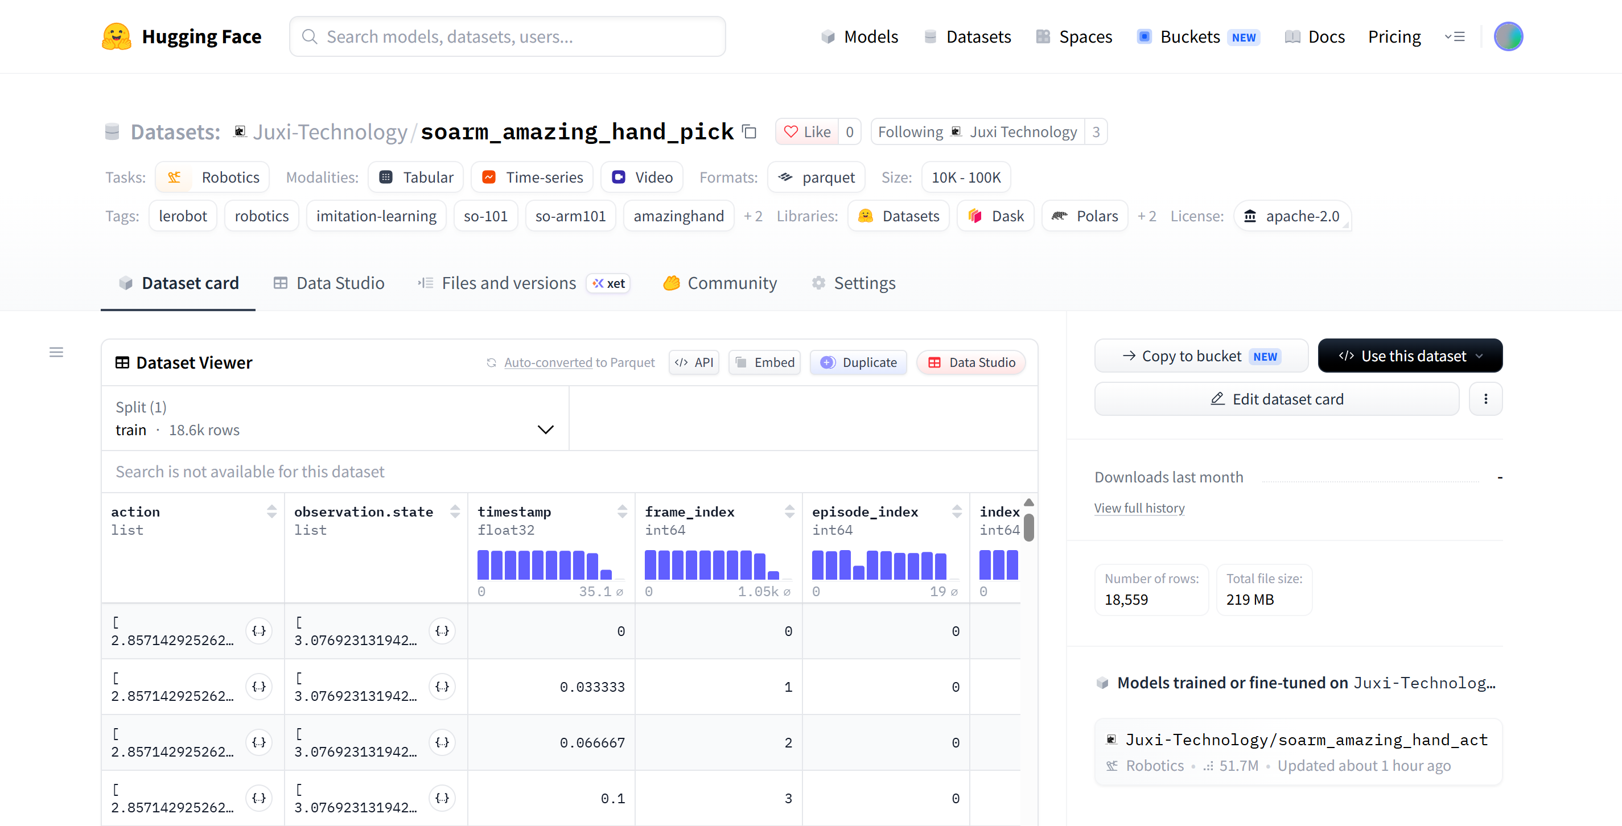Click the Juxi-Technology organization avatar icon
The image size is (1622, 826).
pyautogui.click(x=240, y=131)
